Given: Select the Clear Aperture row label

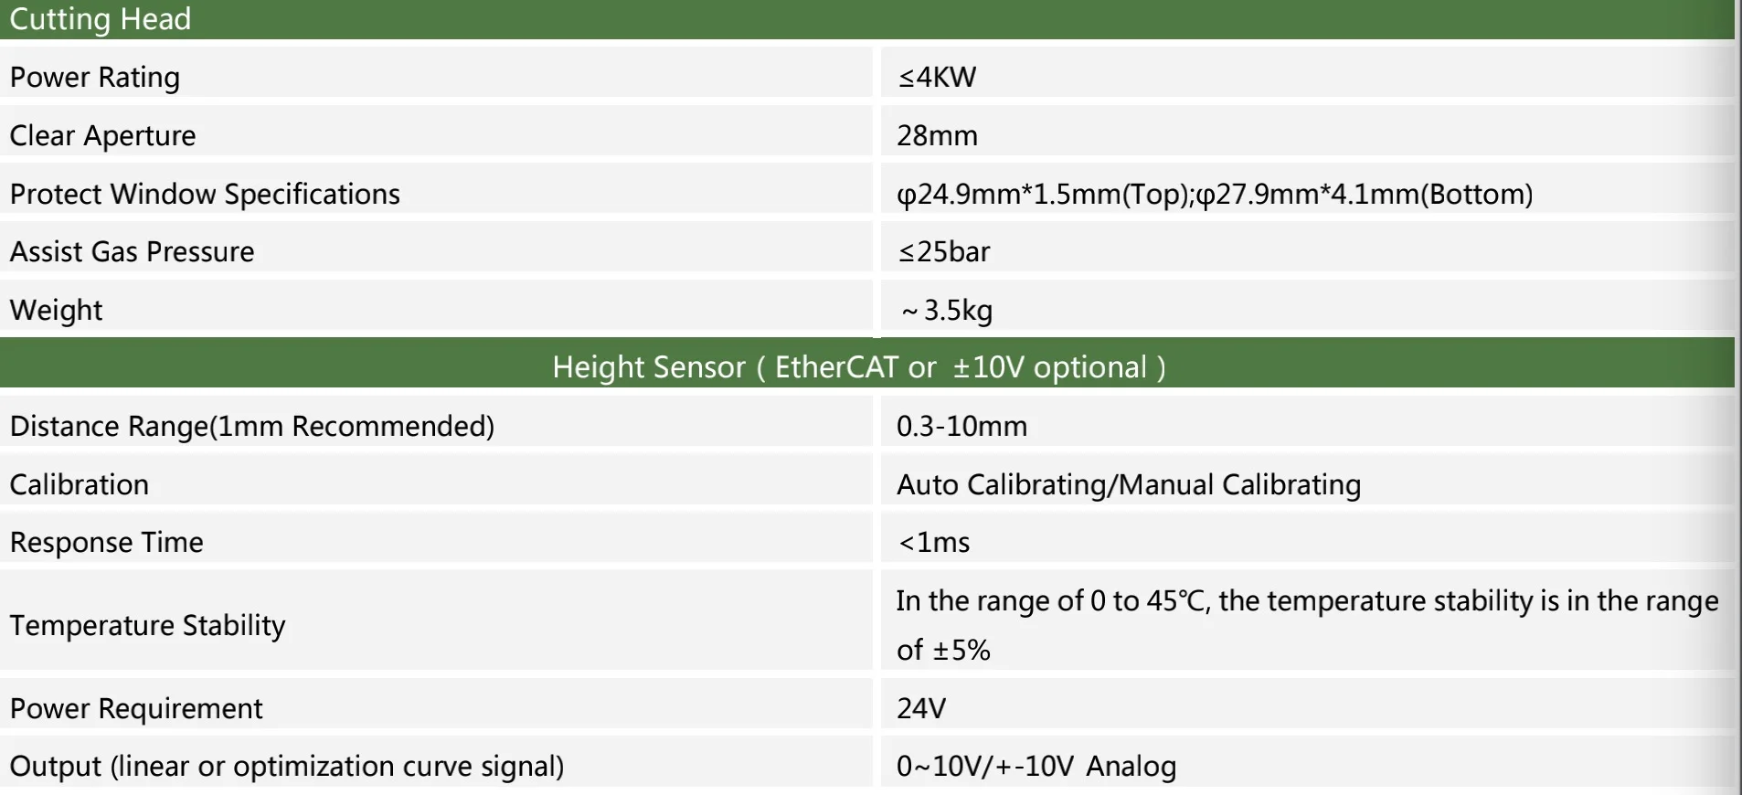Looking at the screenshot, I should [102, 136].
